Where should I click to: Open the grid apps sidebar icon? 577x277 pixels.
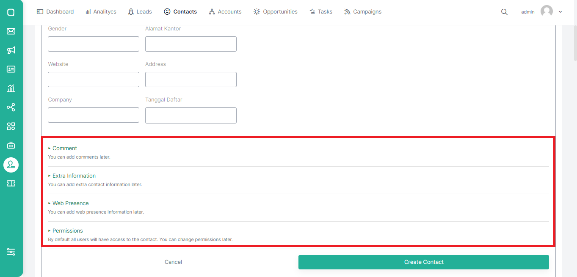point(11,126)
